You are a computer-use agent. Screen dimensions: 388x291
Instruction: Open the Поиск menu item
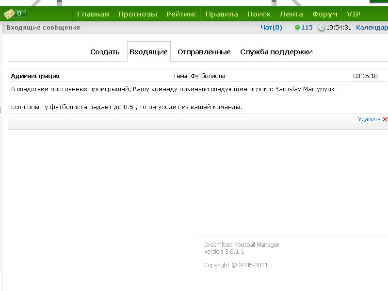(259, 14)
